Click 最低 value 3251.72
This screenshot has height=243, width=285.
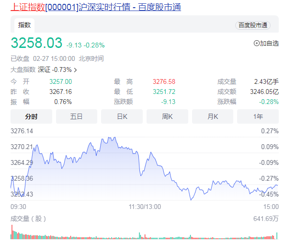[x=164, y=92]
